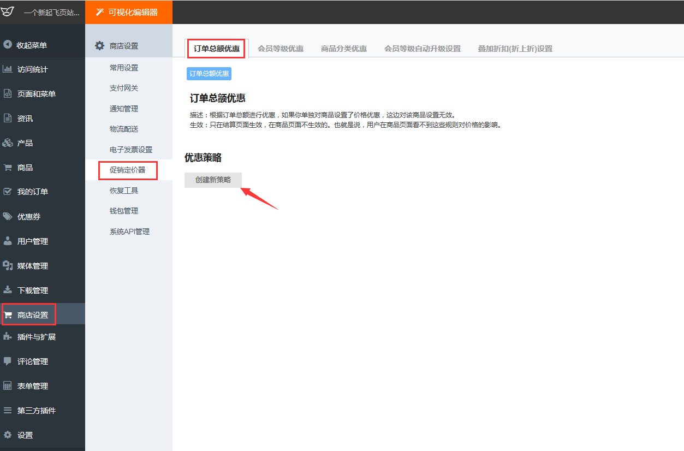Open the comment bubble icon
Screen dimensions: 684x451
click(8, 361)
